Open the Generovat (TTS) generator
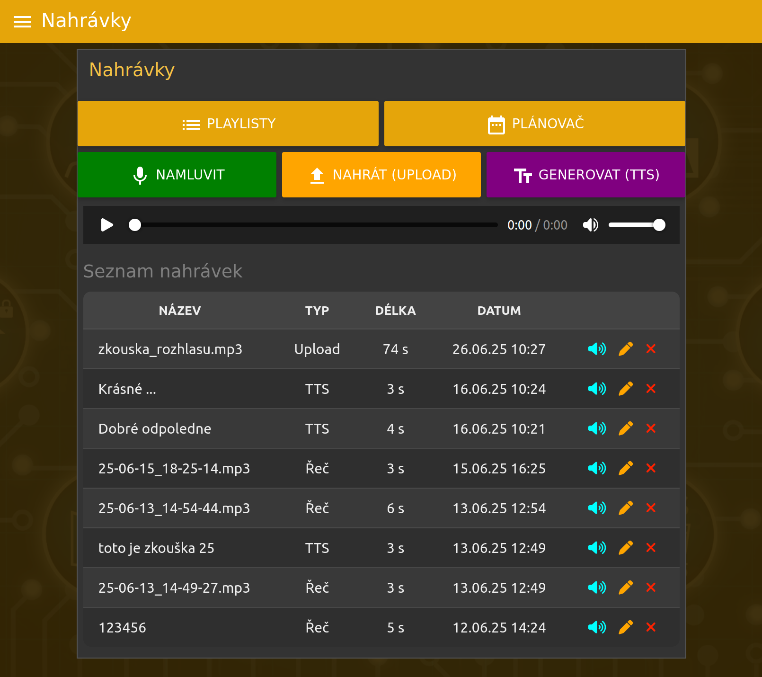 click(x=585, y=175)
